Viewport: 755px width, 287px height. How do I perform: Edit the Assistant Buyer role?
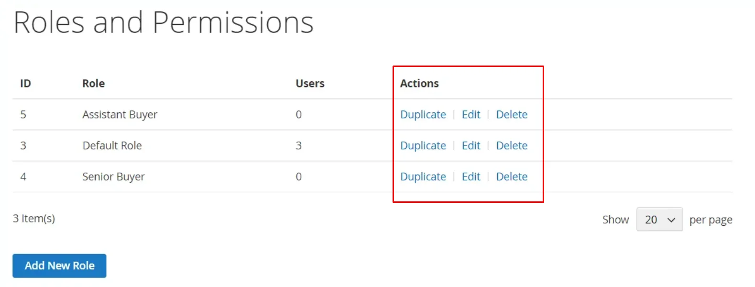pos(471,114)
